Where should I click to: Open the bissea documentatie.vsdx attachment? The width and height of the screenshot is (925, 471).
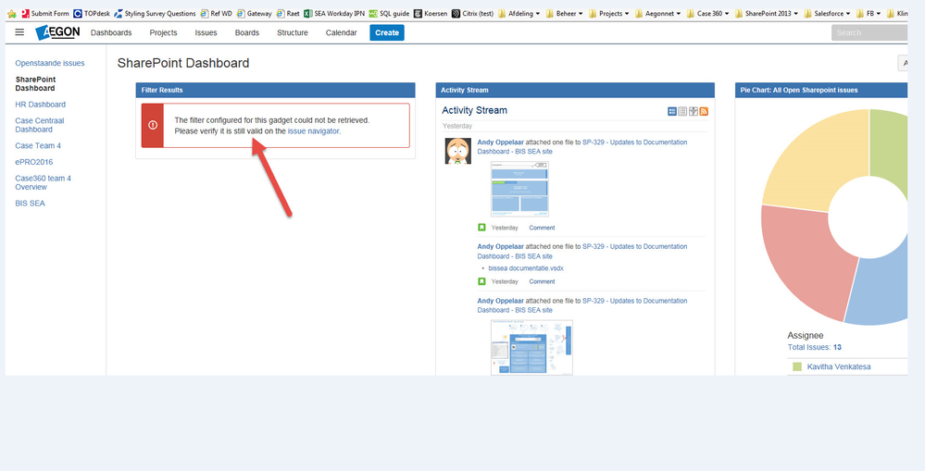526,268
